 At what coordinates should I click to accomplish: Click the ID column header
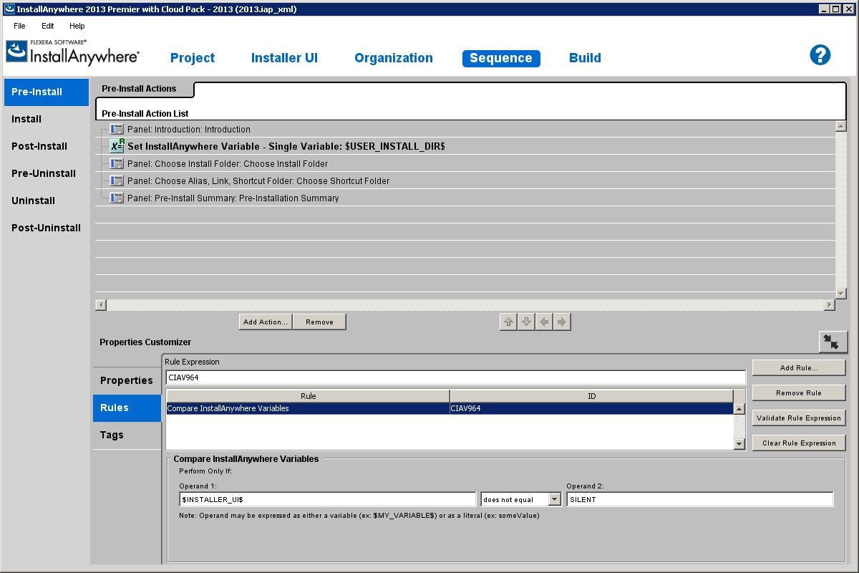[x=591, y=396]
